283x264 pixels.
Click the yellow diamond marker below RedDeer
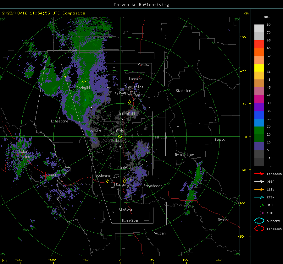(129, 102)
